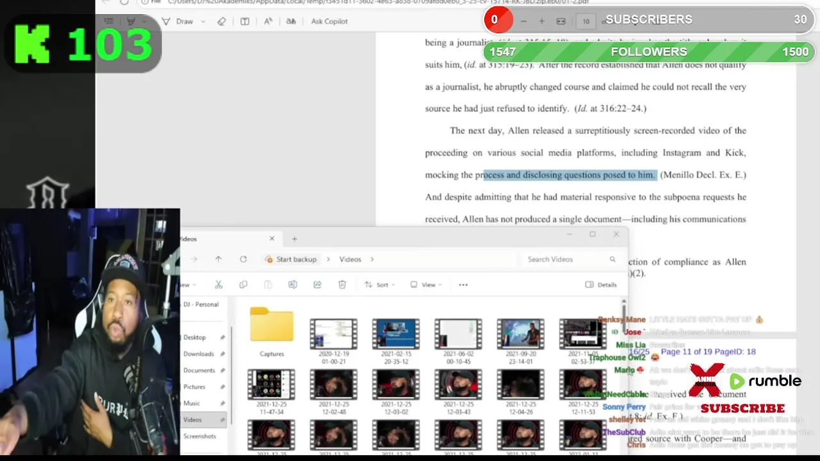Select video 2020-12-19 01-00-21

coord(334,341)
